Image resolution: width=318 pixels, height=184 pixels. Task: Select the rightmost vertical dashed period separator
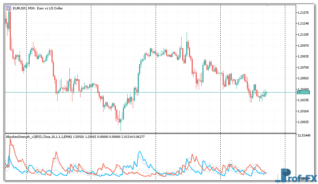tap(285, 67)
